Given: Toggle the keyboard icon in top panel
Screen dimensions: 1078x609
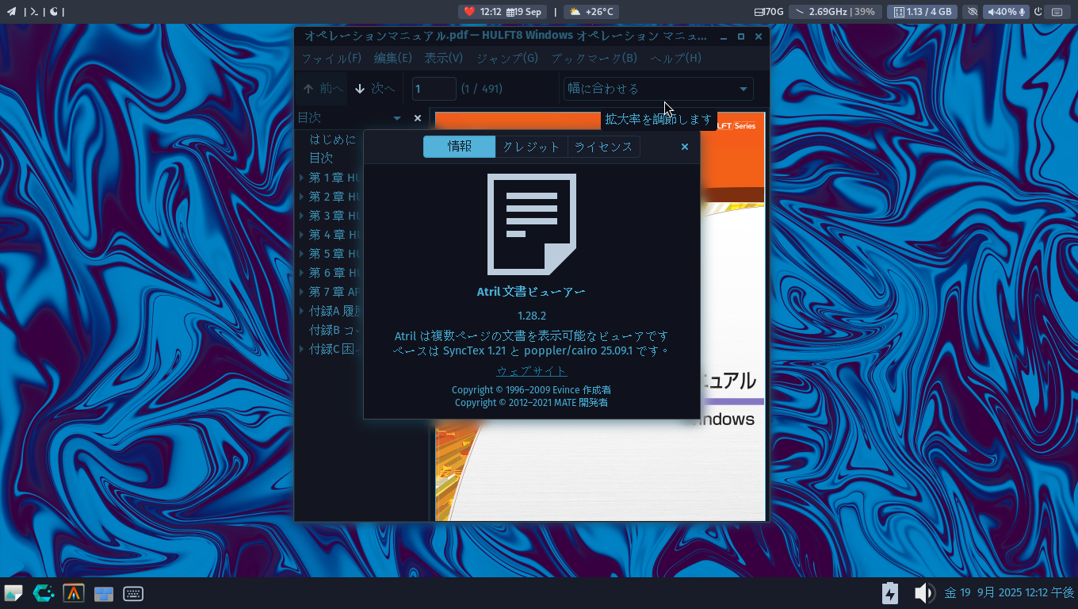Looking at the screenshot, I should pyautogui.click(x=1057, y=12).
